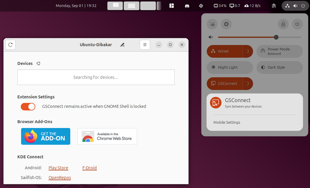Click the network speed 12 B/s indicator
Viewport: 310px width, 188px height.
(x=253, y=6)
